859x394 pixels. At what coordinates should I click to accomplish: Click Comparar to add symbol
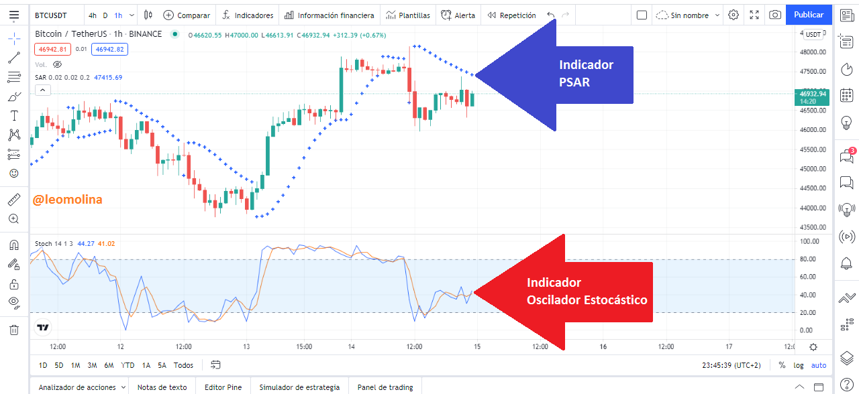coord(187,15)
